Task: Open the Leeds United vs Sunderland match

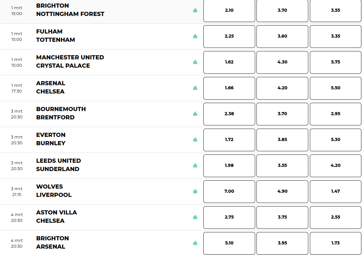Action: click(58, 165)
